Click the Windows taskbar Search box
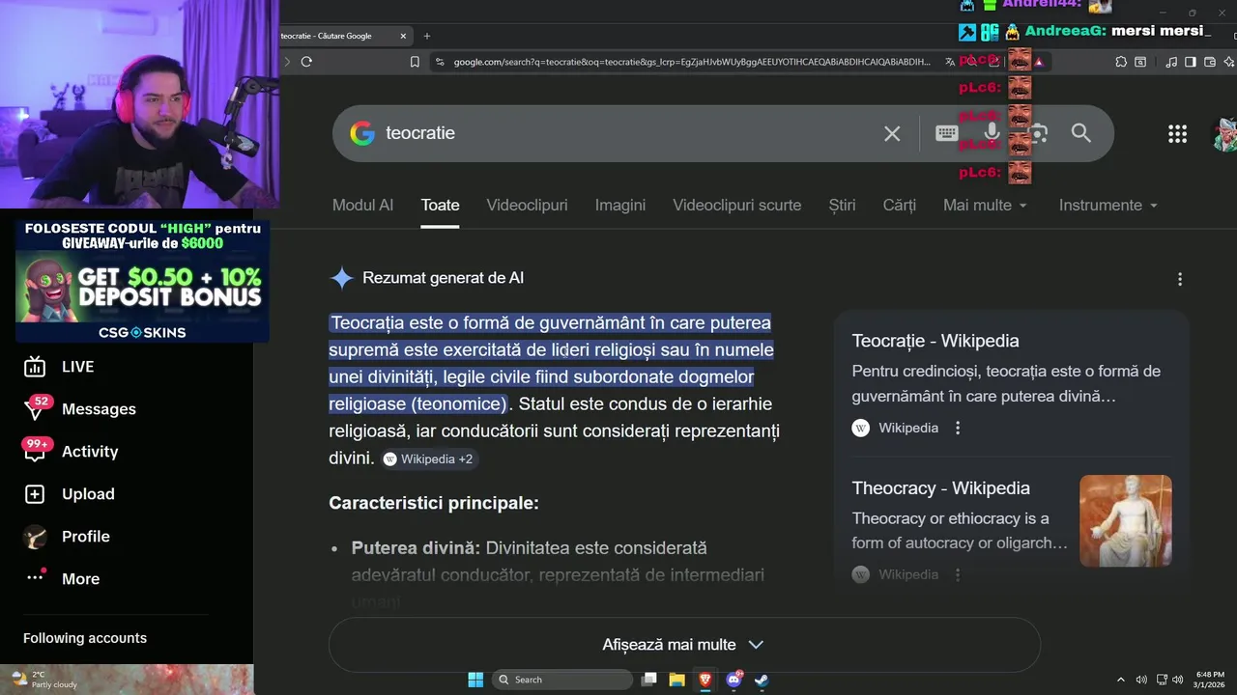The image size is (1237, 695). [x=562, y=680]
